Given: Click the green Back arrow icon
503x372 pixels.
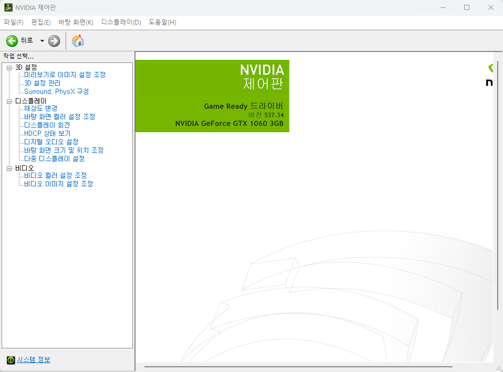Looking at the screenshot, I should pos(12,41).
